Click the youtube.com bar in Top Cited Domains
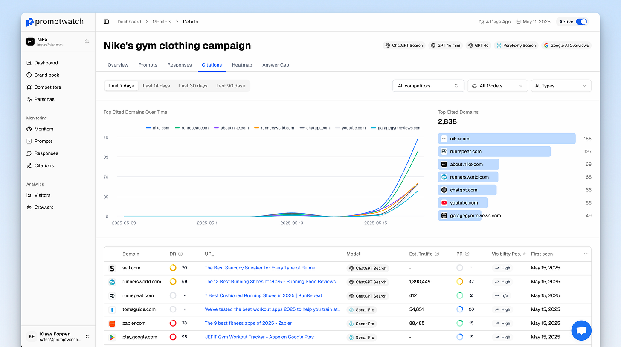 pyautogui.click(x=463, y=203)
